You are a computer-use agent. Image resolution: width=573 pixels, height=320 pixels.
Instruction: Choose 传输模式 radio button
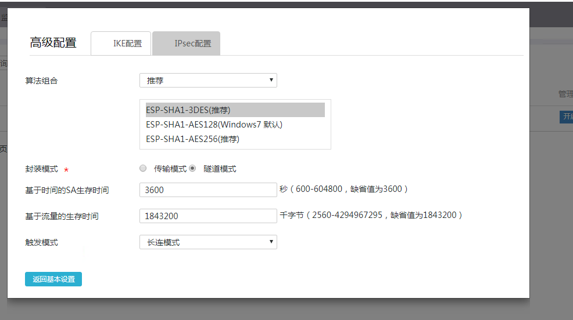click(143, 168)
